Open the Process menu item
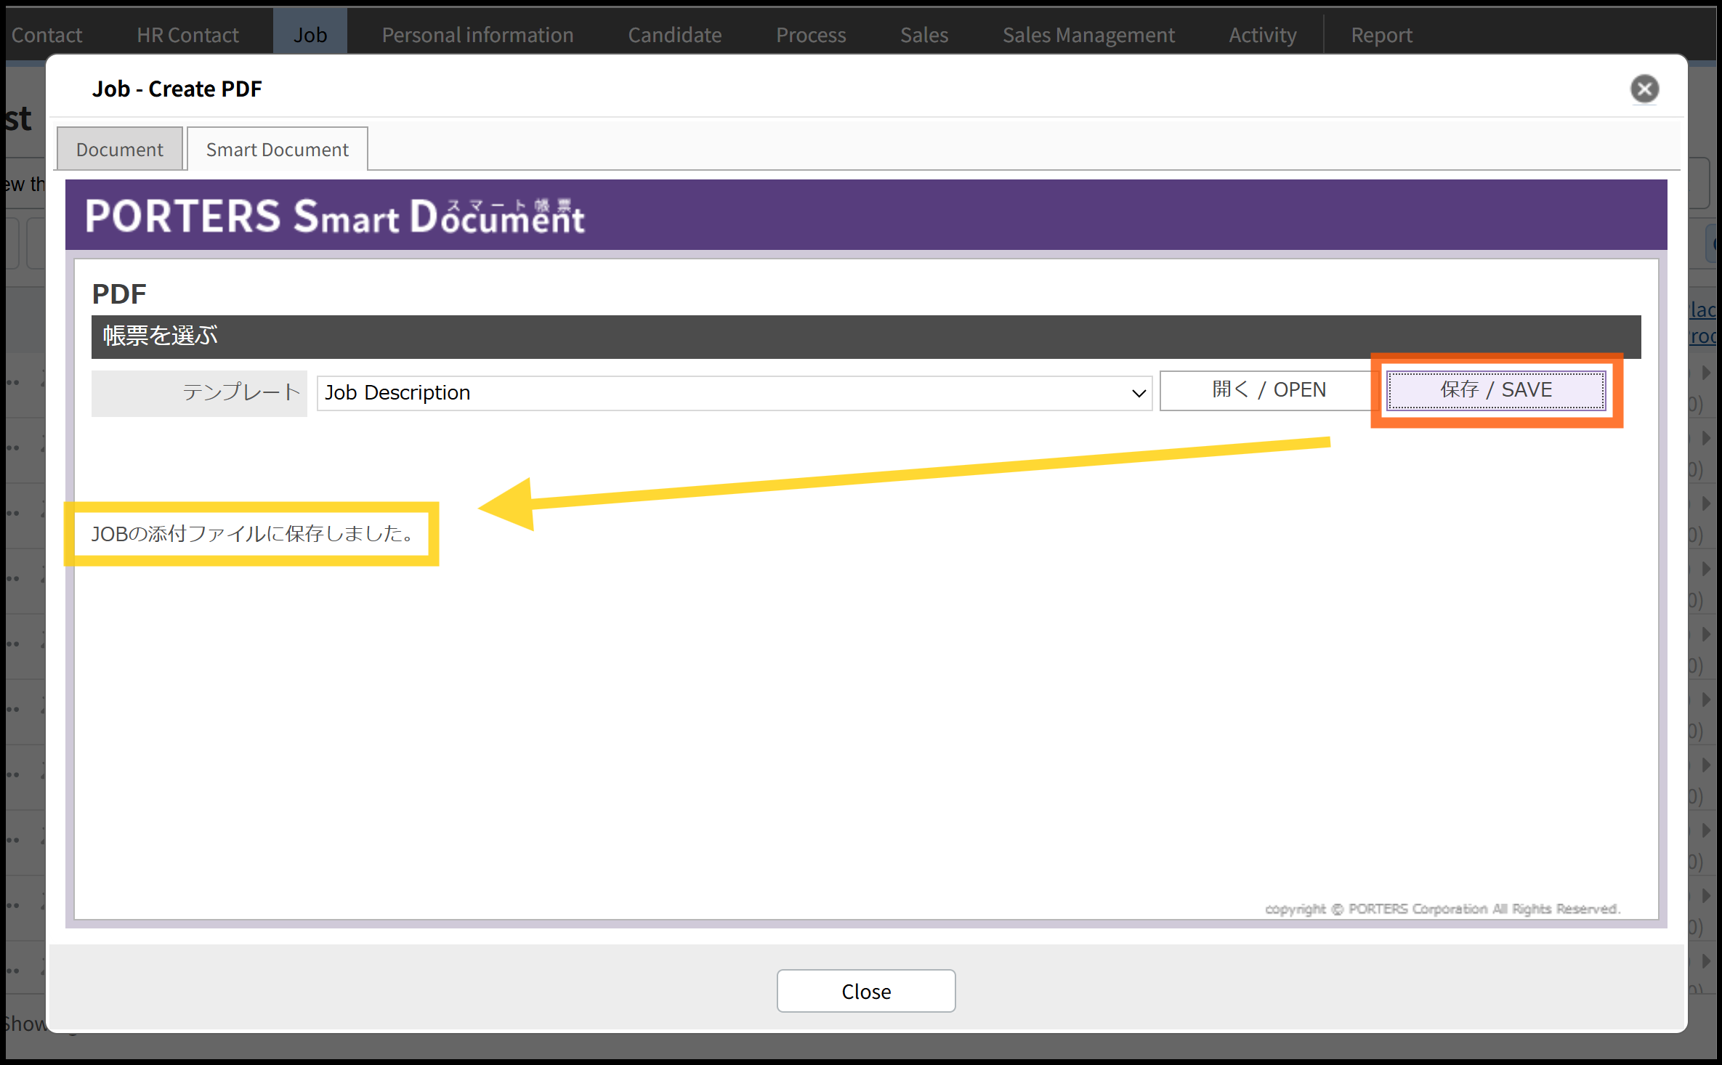 coord(811,35)
